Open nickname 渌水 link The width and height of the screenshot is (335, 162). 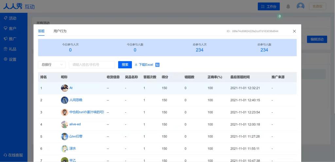tap(73, 148)
